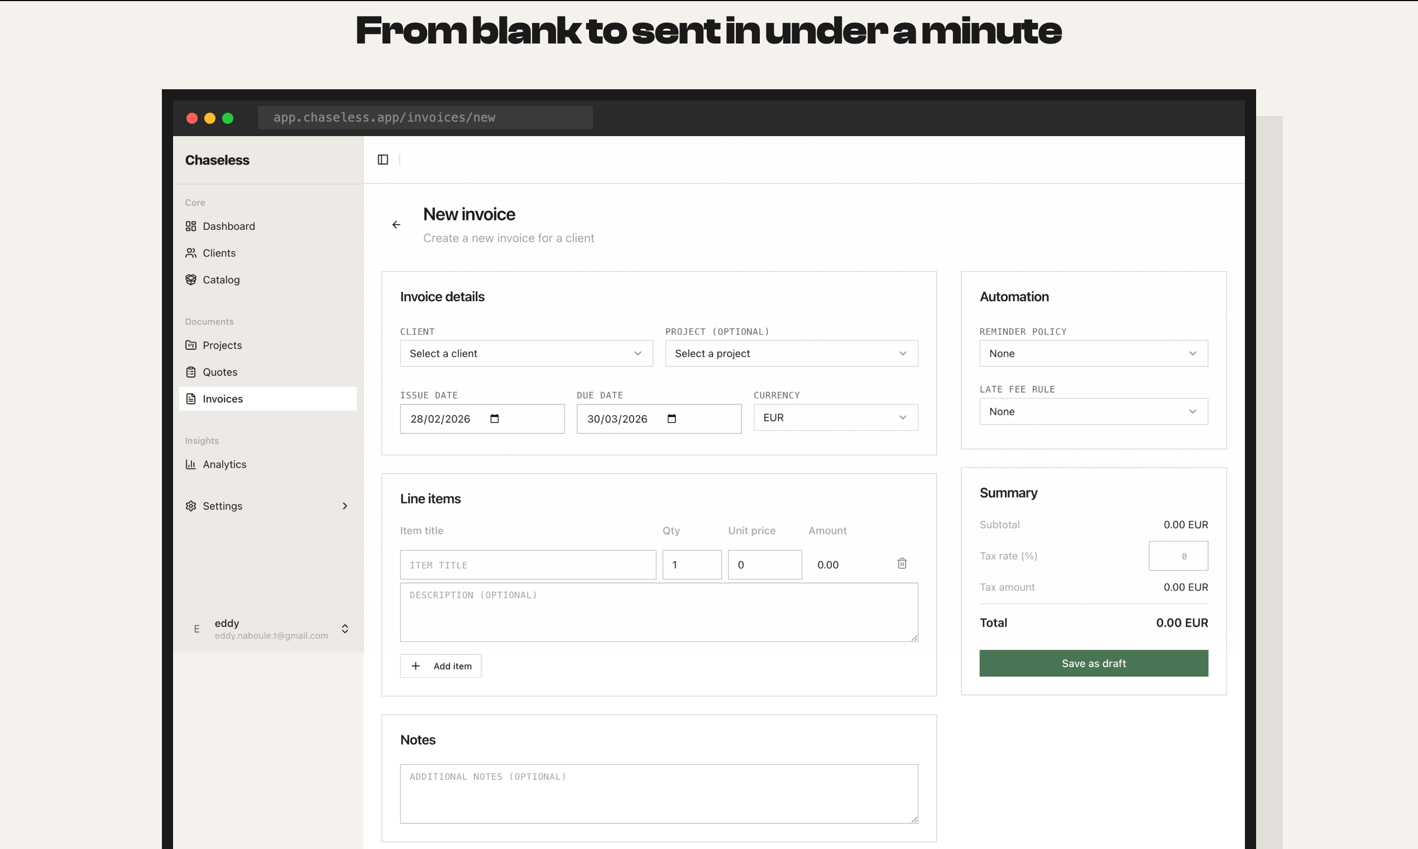Click the Save as draft button
1418x849 pixels.
pyautogui.click(x=1094, y=663)
